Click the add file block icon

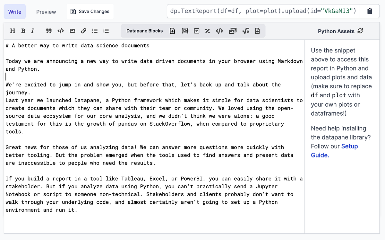click(x=172, y=31)
